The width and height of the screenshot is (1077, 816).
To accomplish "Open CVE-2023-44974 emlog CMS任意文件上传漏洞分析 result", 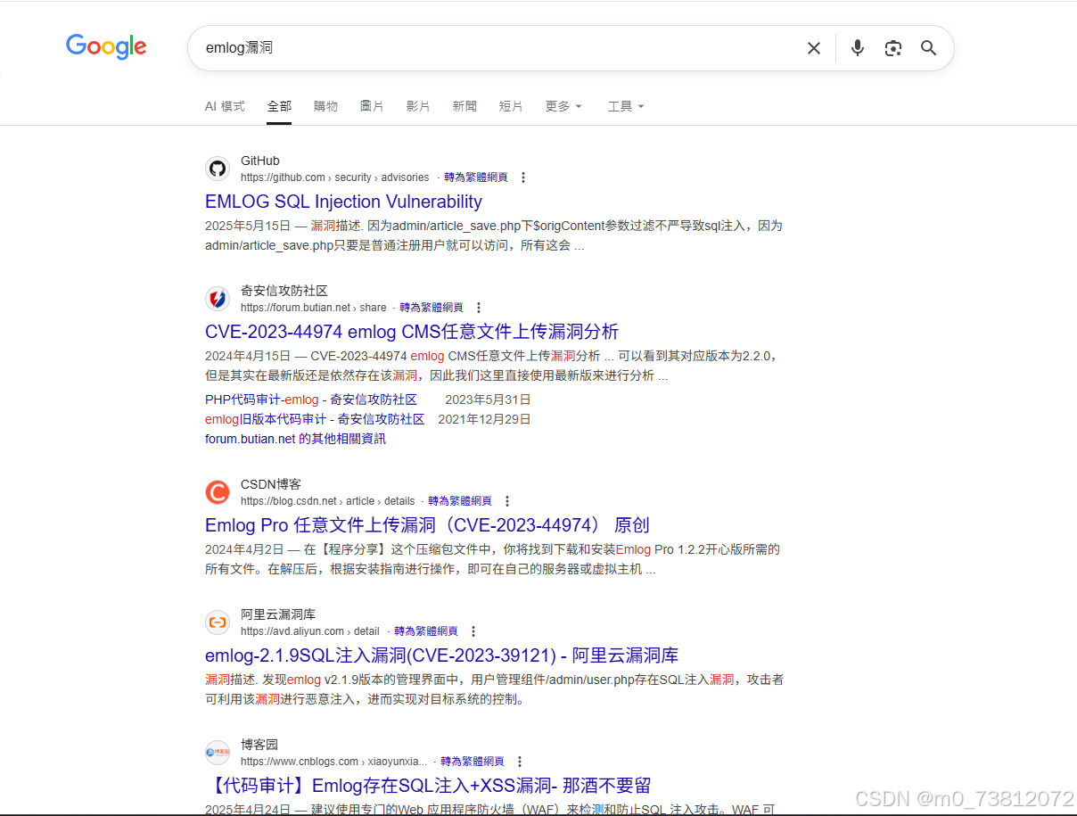I will click(x=412, y=332).
